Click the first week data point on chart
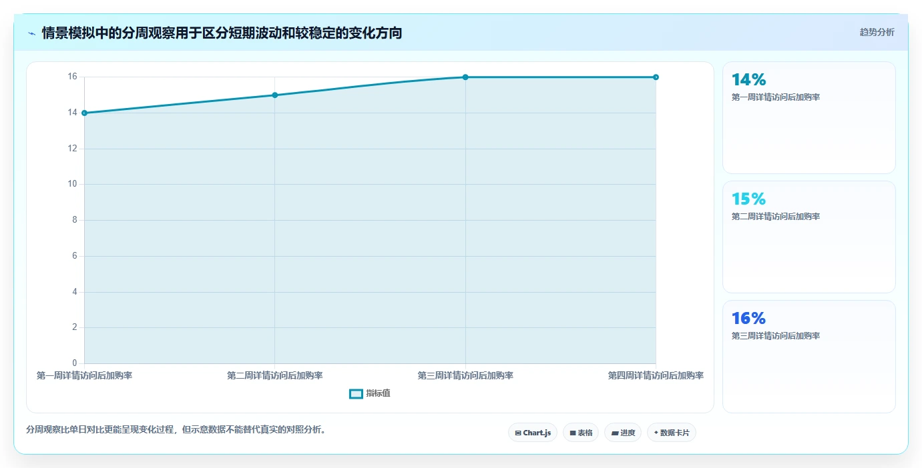Image resolution: width=922 pixels, height=468 pixels. (x=84, y=113)
